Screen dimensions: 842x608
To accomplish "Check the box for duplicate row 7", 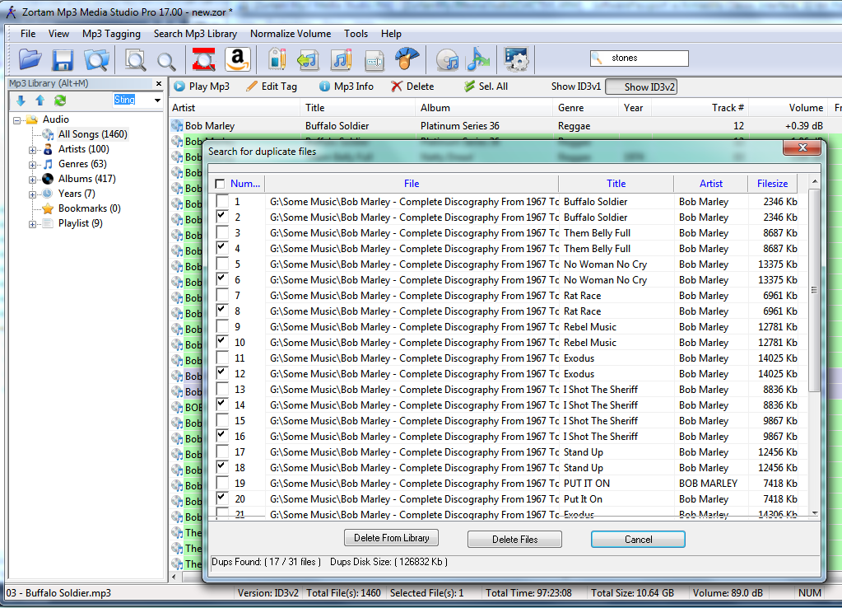I will [x=221, y=296].
